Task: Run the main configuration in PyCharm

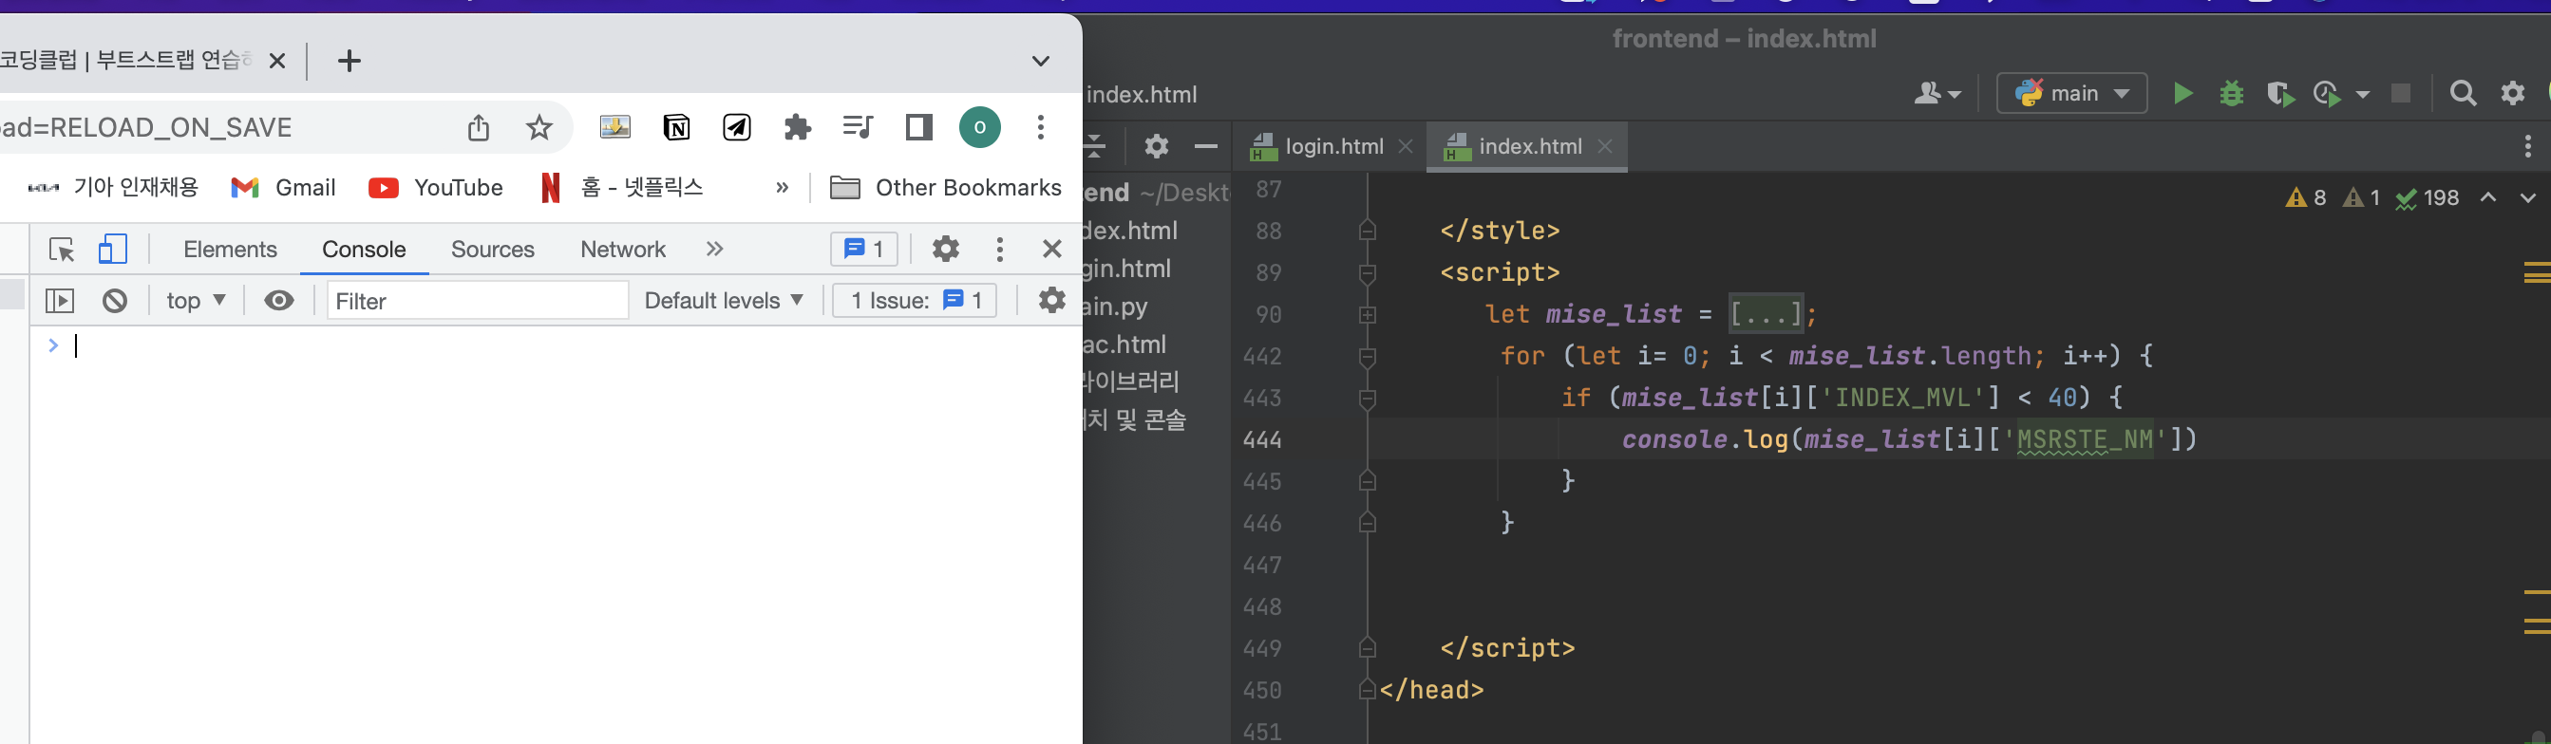Action: [x=2183, y=94]
